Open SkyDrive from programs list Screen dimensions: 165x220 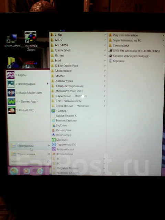coord(59,125)
